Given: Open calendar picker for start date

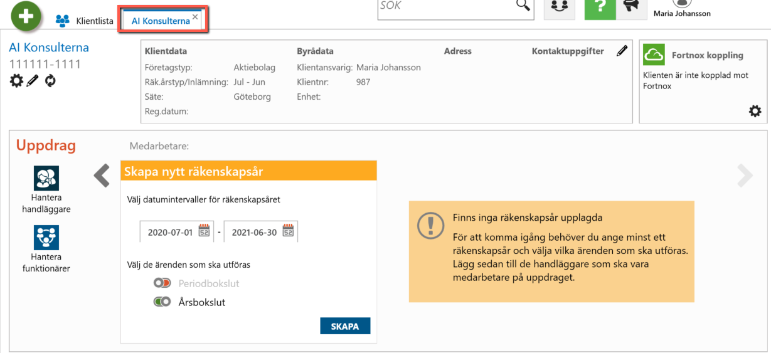Looking at the screenshot, I should point(204,231).
